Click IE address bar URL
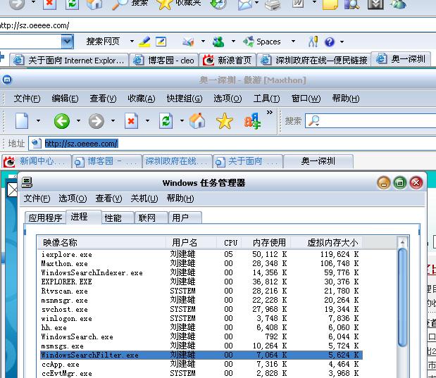Viewport: 436px width, 378px height. [x=35, y=25]
